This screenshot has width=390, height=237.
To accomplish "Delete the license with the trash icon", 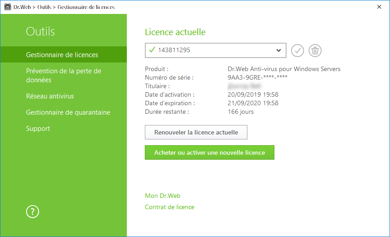I will 315,50.
